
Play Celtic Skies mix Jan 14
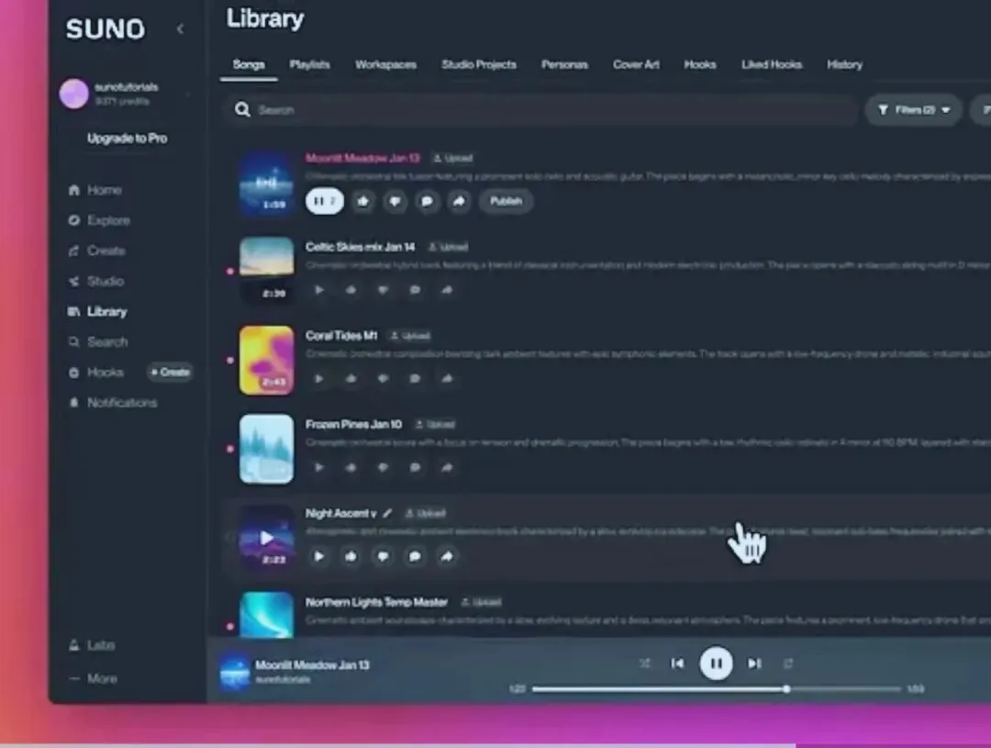(x=319, y=290)
